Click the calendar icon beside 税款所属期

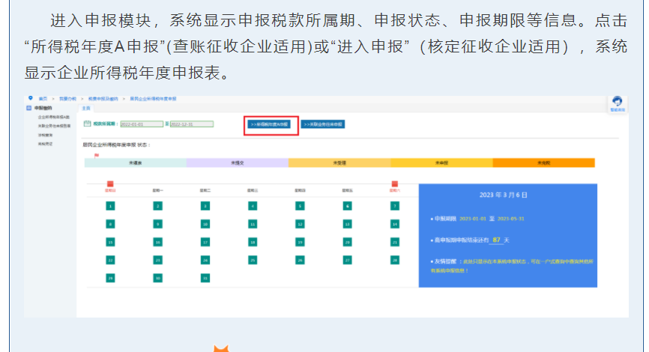point(87,124)
